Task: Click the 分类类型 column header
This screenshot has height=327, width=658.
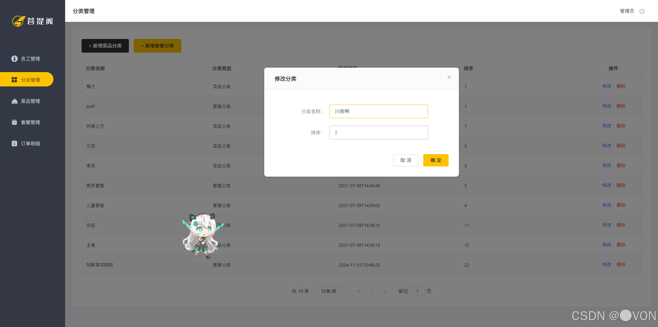Action: click(222, 68)
